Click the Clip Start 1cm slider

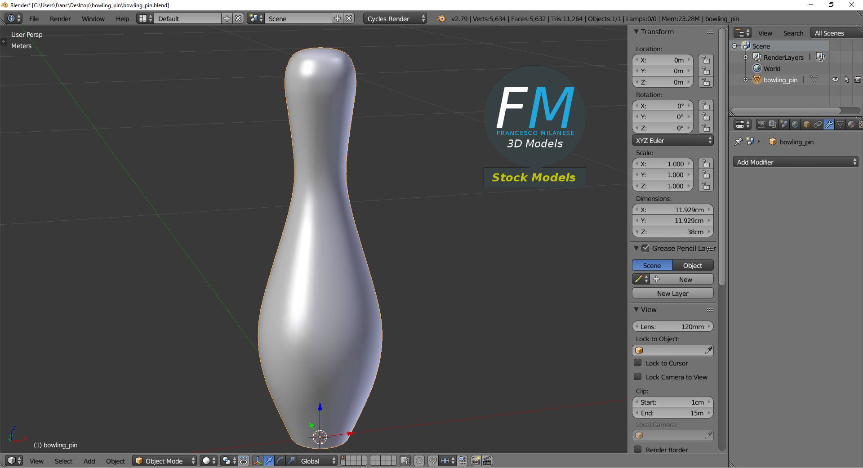tap(672, 402)
